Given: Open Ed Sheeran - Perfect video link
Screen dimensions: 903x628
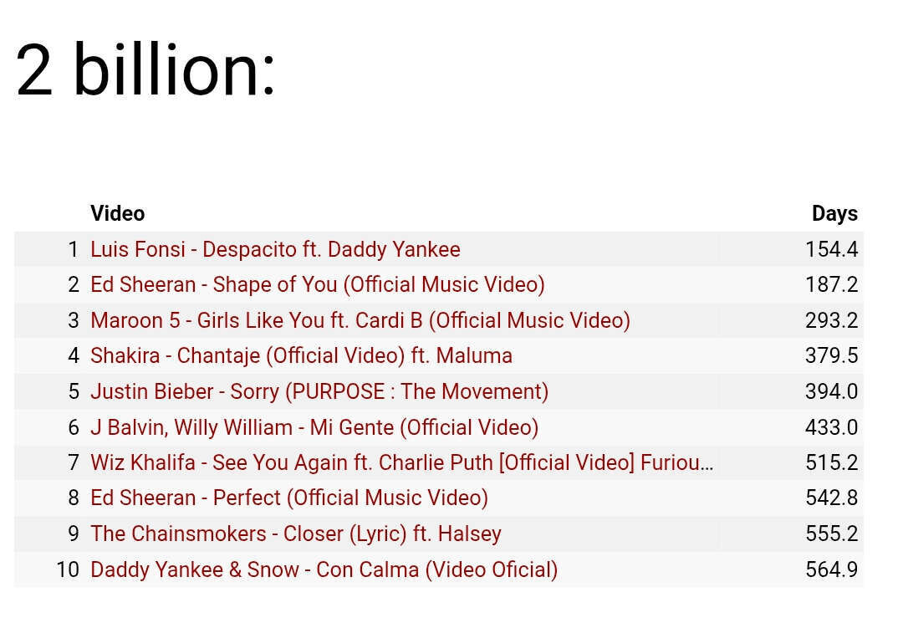Looking at the screenshot, I should point(289,498).
